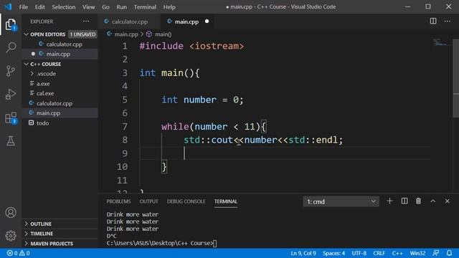Viewport: 459px width, 258px height.
Task: Click Win32 configuration in status bar
Action: 417,253
